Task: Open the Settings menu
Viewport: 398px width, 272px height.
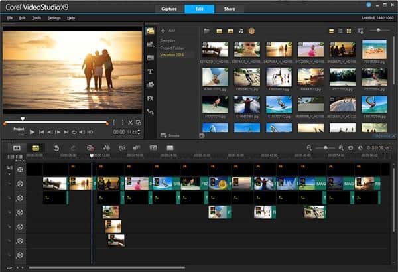Action: tap(54, 17)
